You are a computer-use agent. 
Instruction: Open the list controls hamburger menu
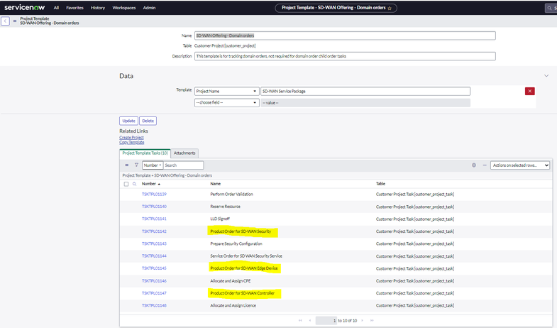pos(127,165)
